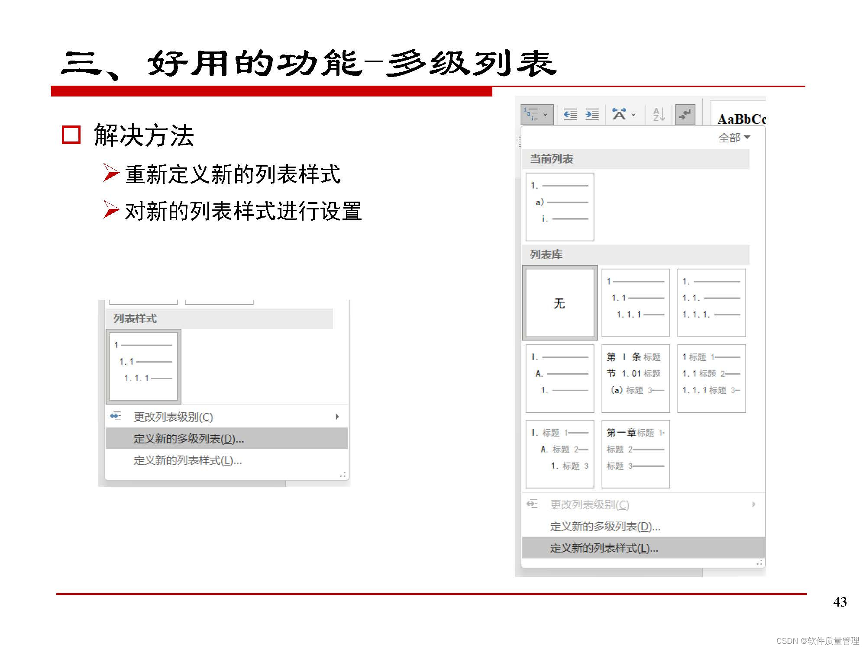Click the 列表库 section header

(x=636, y=254)
